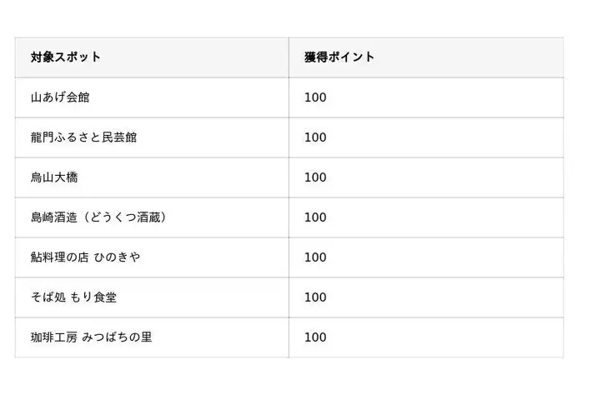Click the word もり食堂 in the table
The width and height of the screenshot is (592, 395).
(93, 297)
